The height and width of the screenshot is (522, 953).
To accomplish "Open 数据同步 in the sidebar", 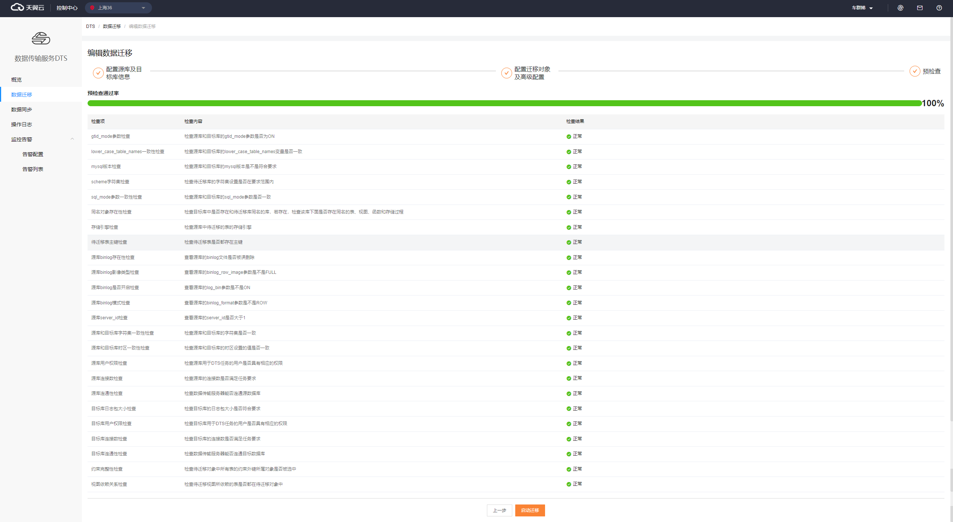I will point(22,110).
